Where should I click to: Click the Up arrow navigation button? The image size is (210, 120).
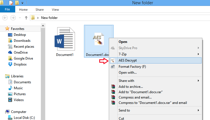pyautogui.click(x=26, y=18)
